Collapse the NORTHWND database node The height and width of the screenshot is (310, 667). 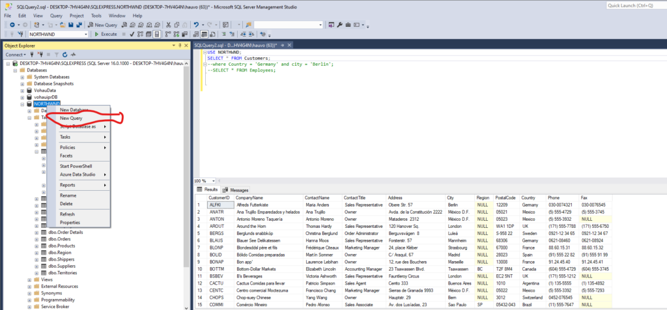point(22,104)
